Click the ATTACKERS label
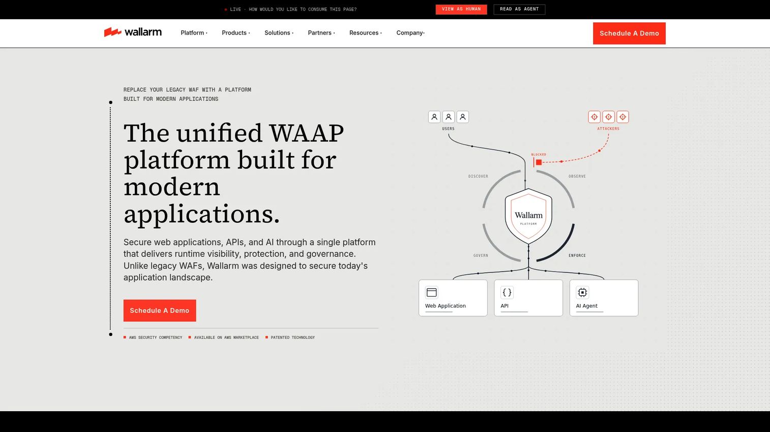 coord(608,129)
